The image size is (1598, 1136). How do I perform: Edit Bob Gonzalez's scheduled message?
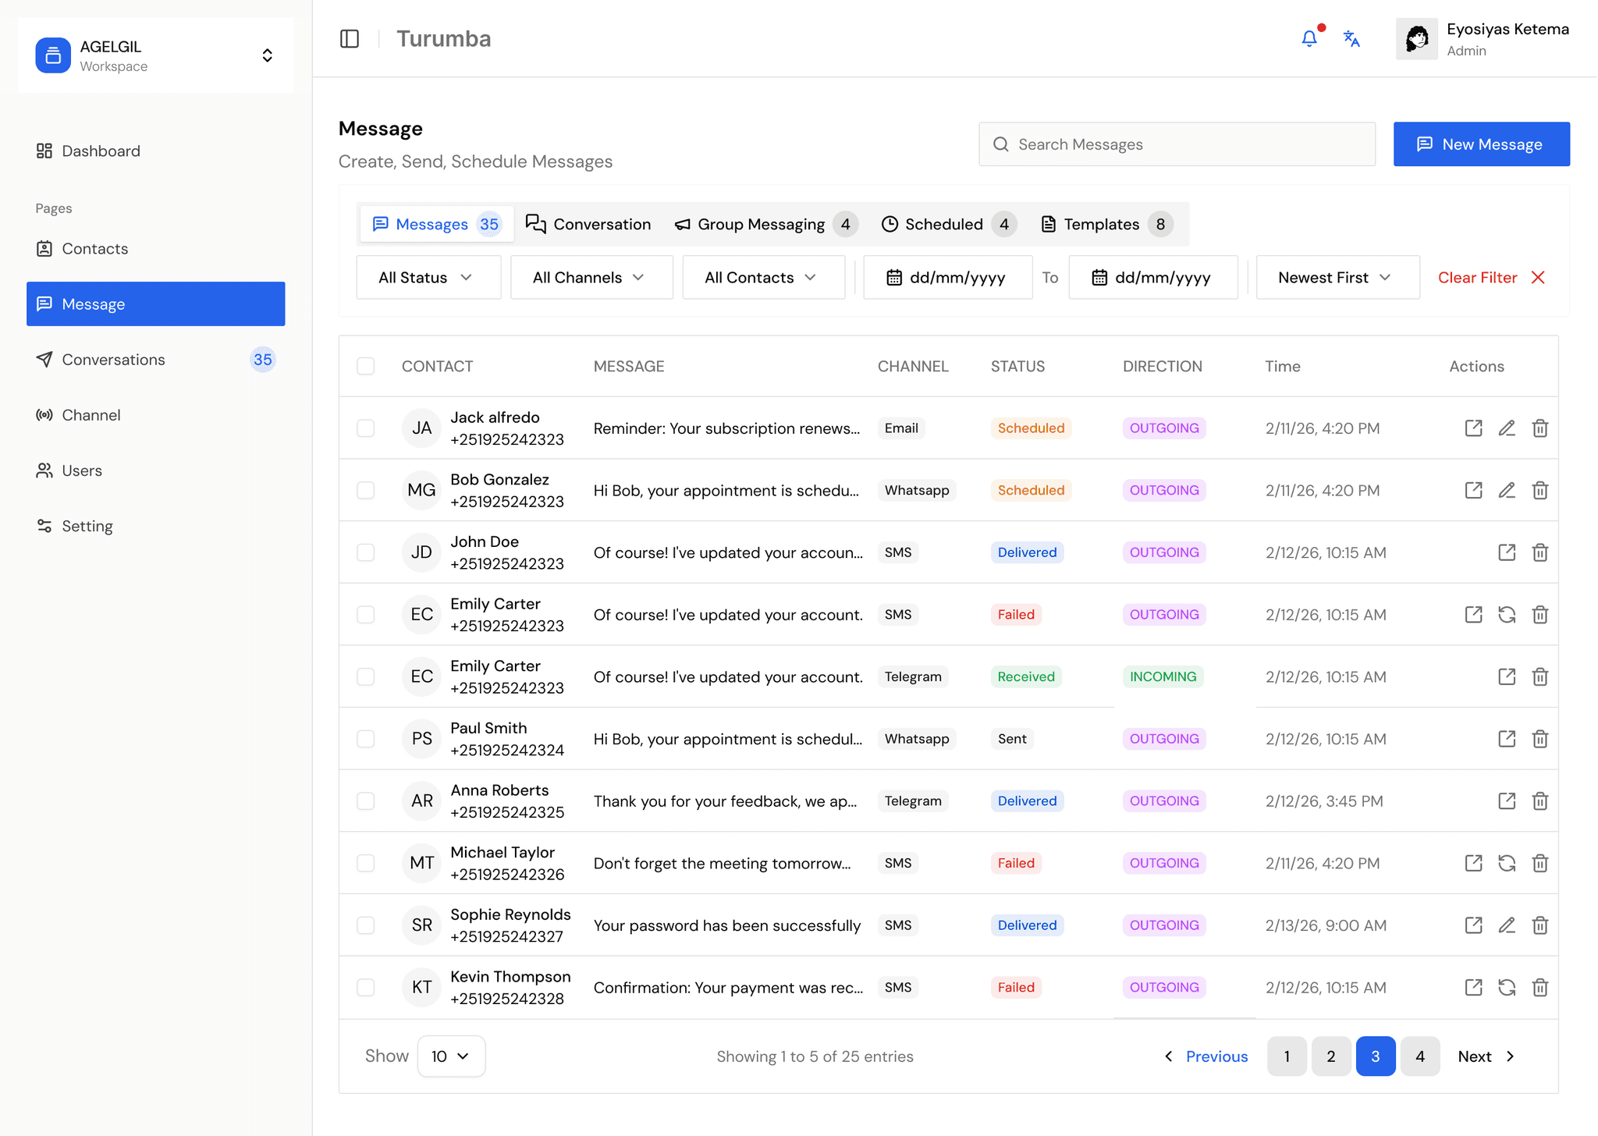1507,490
